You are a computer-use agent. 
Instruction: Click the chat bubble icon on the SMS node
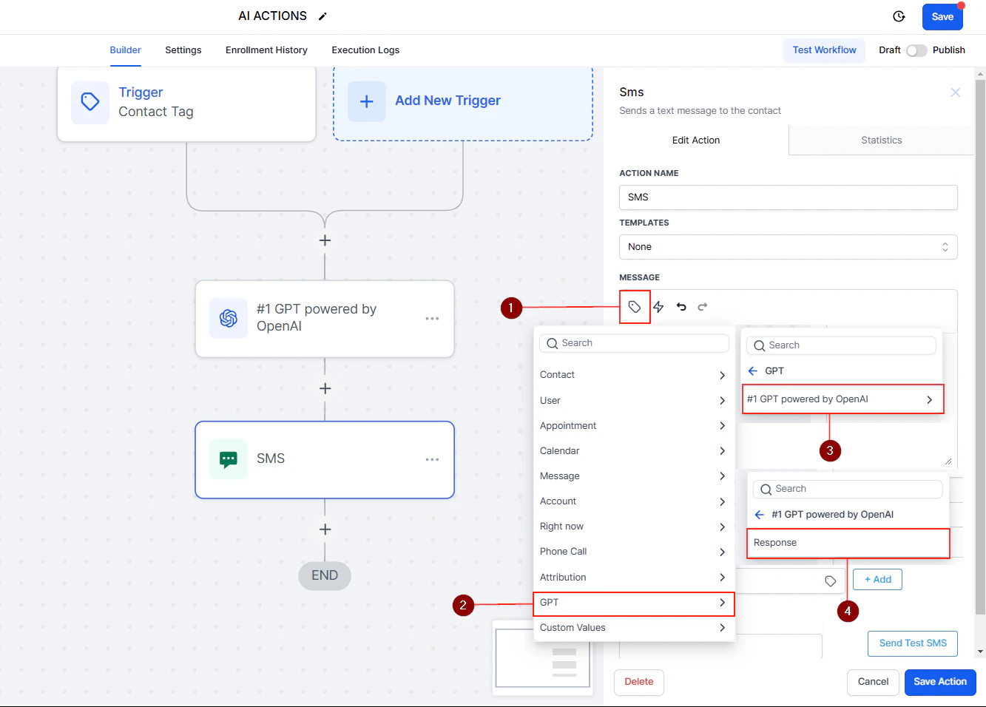pos(228,459)
